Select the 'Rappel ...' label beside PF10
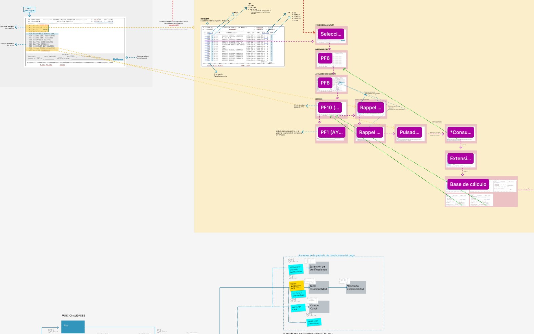 [x=370, y=108]
